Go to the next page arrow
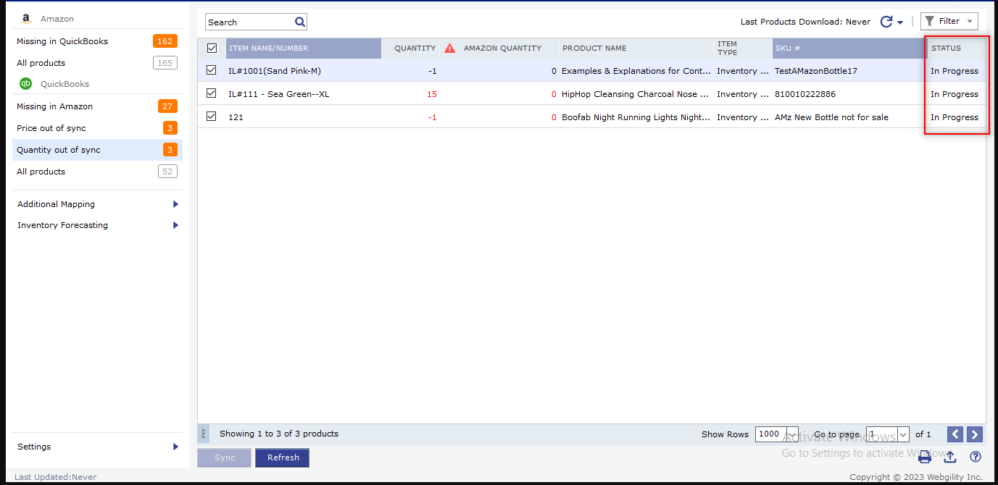This screenshot has width=998, height=485. click(x=975, y=434)
